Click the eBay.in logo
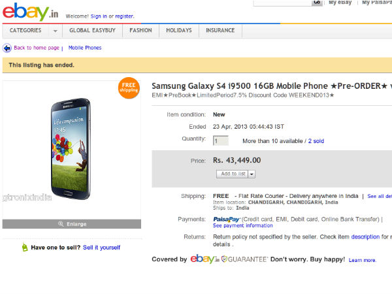The image size is (392, 294). pyautogui.click(x=31, y=12)
